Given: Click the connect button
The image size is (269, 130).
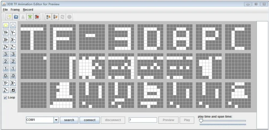Looking at the screenshot, I should coord(90,120).
